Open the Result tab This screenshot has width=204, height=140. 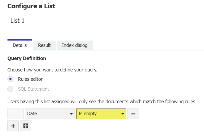44,45
